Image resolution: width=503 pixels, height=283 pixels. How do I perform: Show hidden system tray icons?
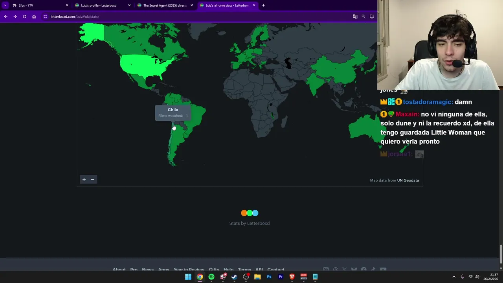pos(454,277)
